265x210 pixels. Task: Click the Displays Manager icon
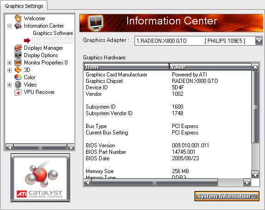click(18, 48)
